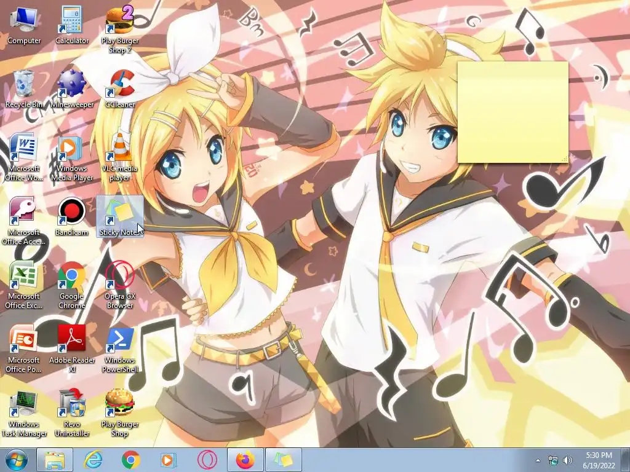
Task: Select the Bandicam shortcut
Action: tap(72, 216)
